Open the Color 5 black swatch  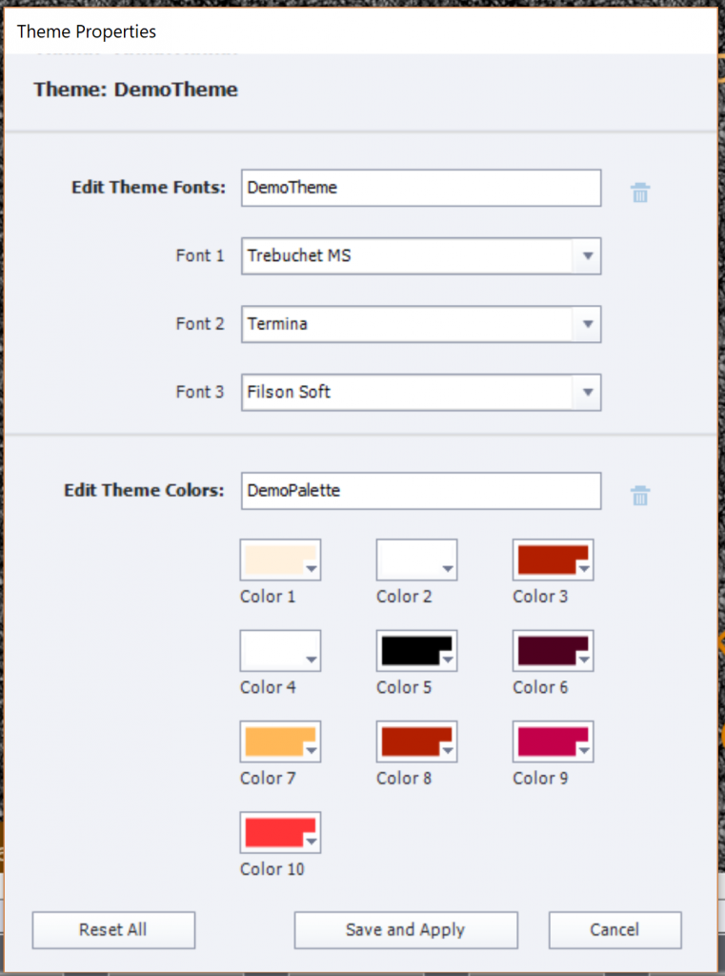416,650
